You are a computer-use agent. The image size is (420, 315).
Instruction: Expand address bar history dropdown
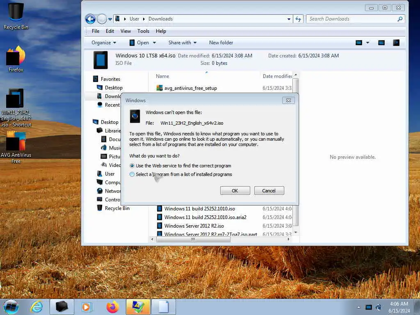point(289,19)
